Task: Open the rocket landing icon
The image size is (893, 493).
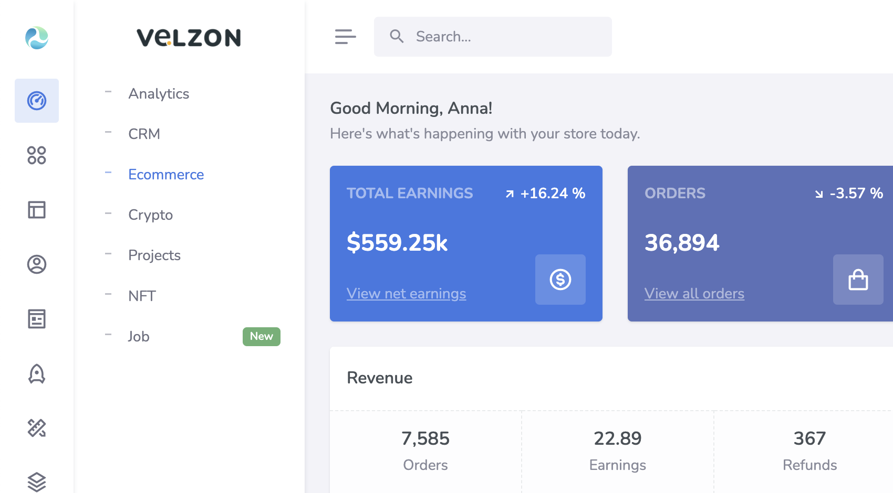Action: [x=37, y=374]
